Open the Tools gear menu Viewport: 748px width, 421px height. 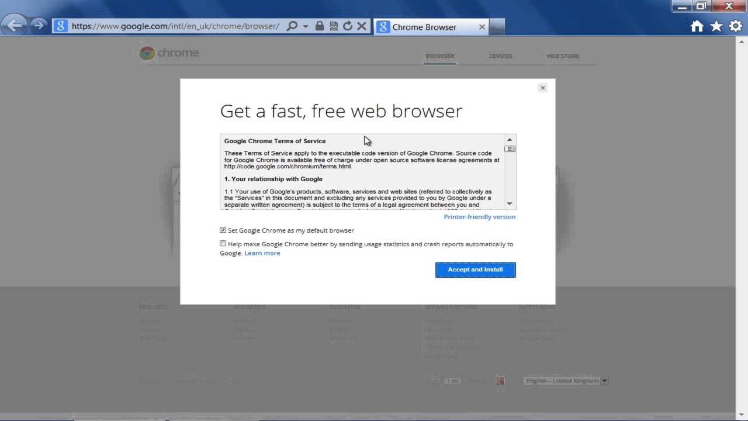click(x=735, y=26)
